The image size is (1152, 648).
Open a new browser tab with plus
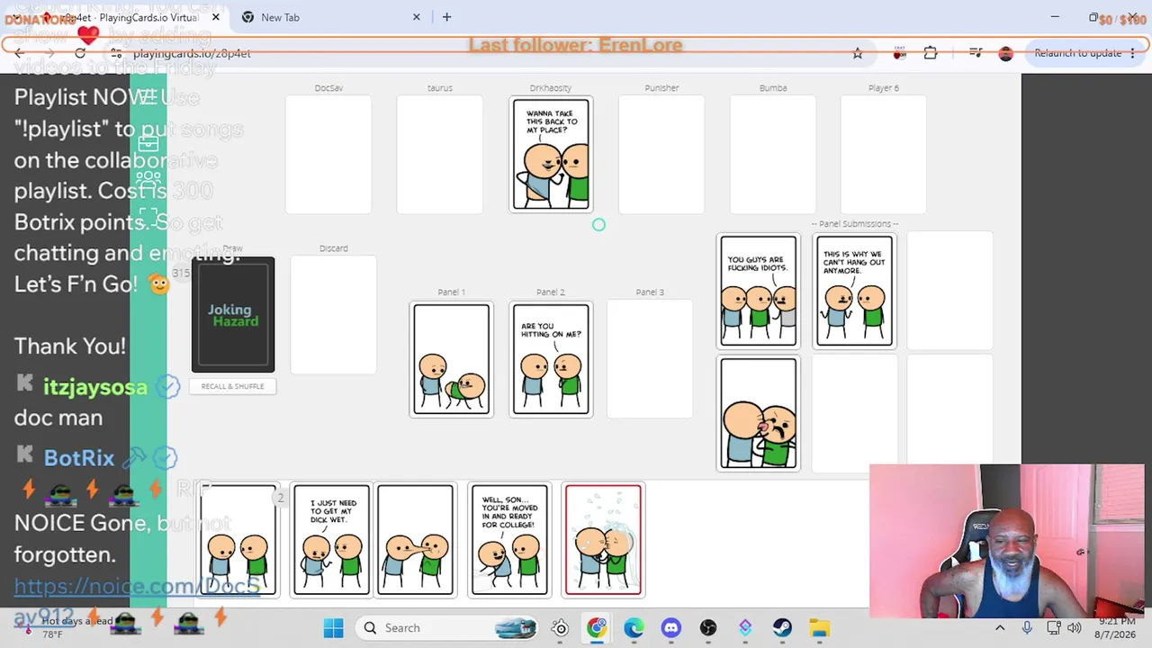click(446, 17)
